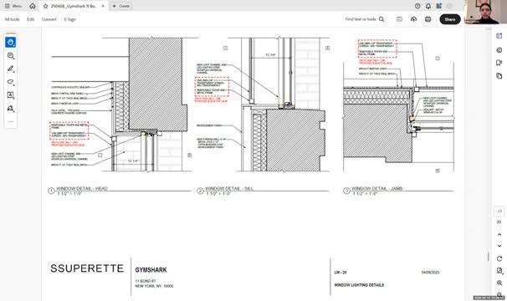Image resolution: width=507 pixels, height=301 pixels.
Task: Click the print icon
Action: click(428, 19)
